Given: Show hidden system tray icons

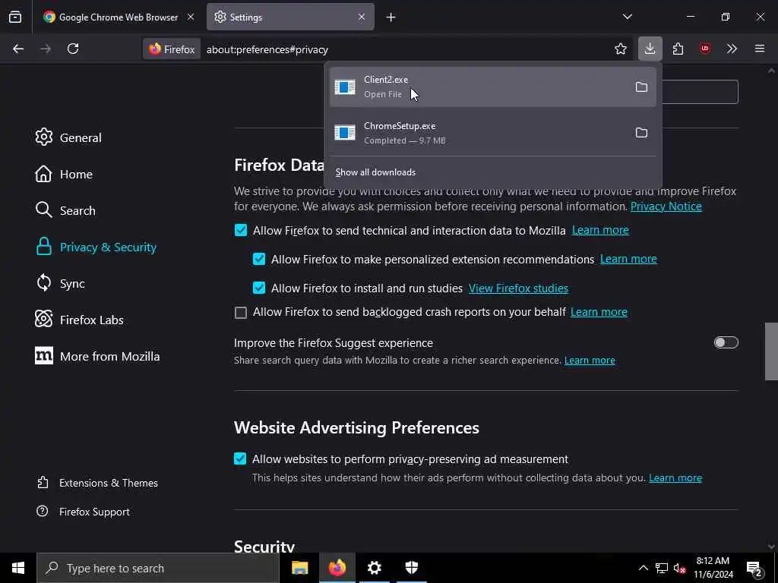Looking at the screenshot, I should (x=643, y=568).
